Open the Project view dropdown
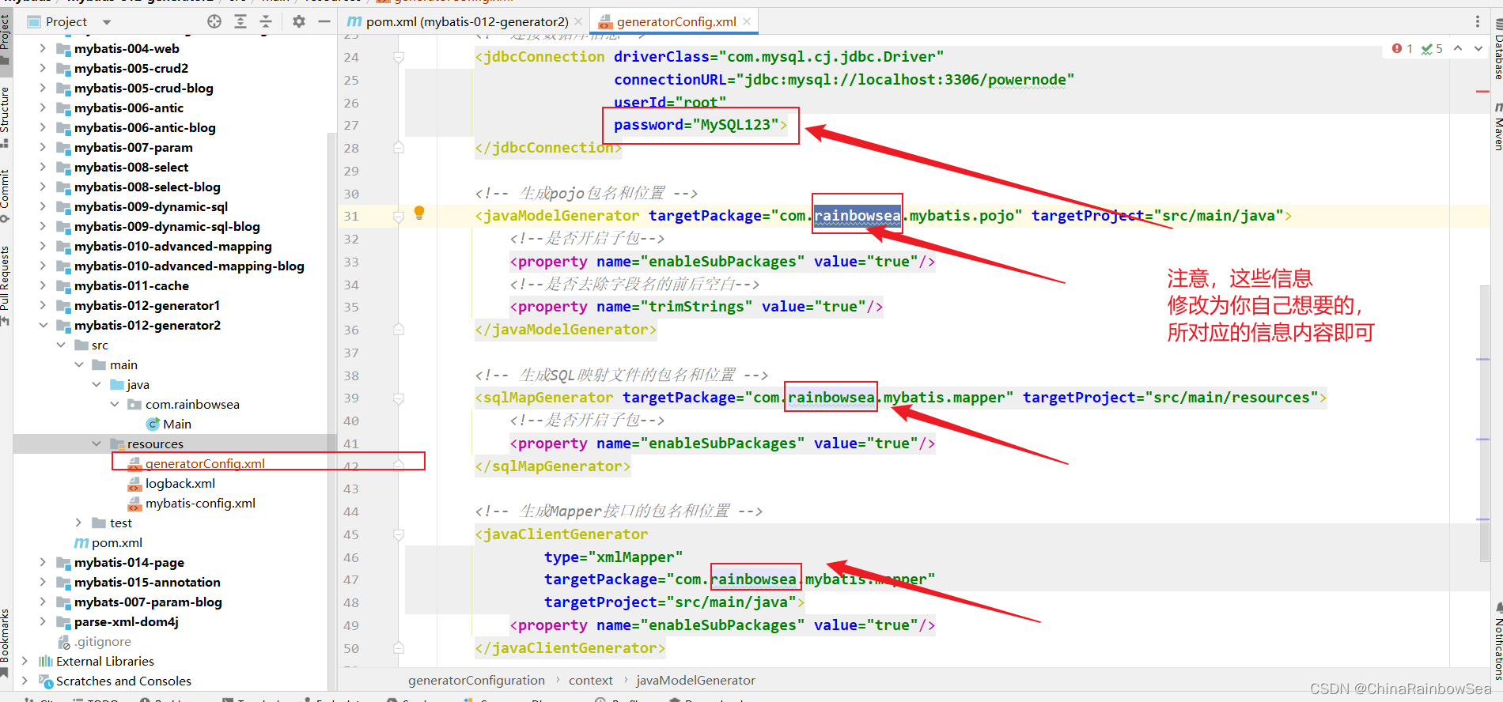The image size is (1503, 702). [107, 22]
